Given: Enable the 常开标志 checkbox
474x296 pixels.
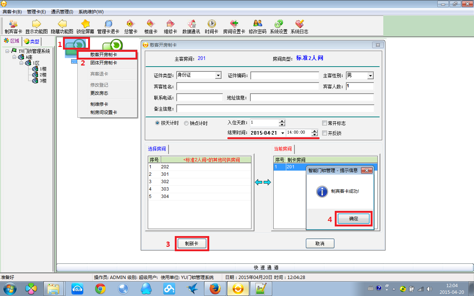Looking at the screenshot, I should tap(325, 123).
